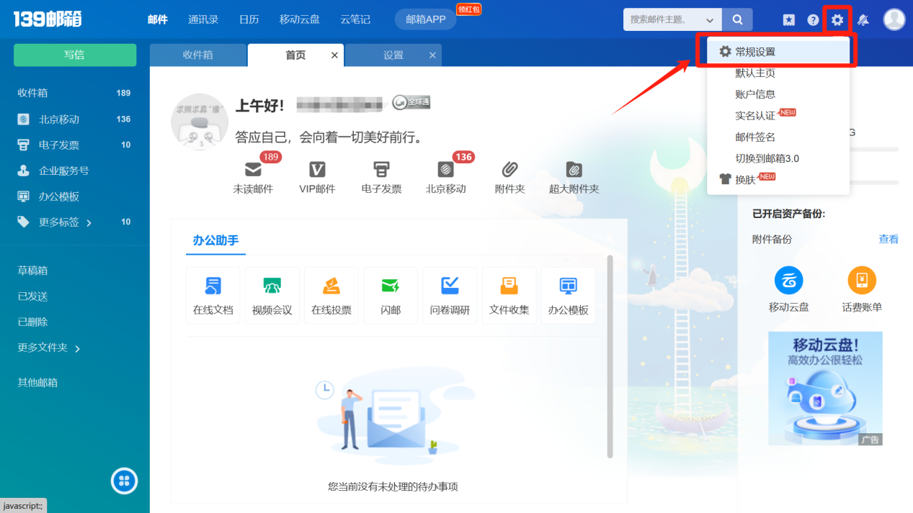
Task: Close the 首页 tab
Action: tap(334, 55)
